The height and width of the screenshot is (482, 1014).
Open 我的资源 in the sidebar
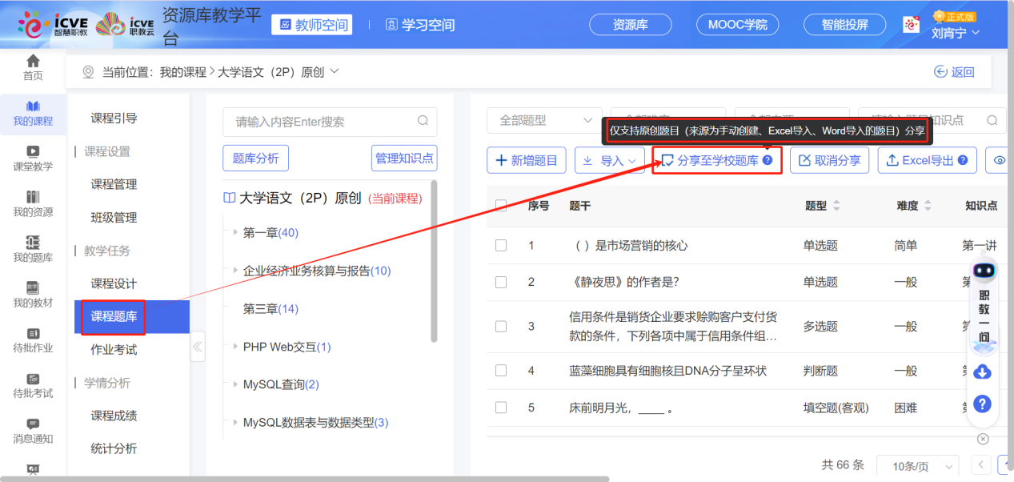point(33,203)
